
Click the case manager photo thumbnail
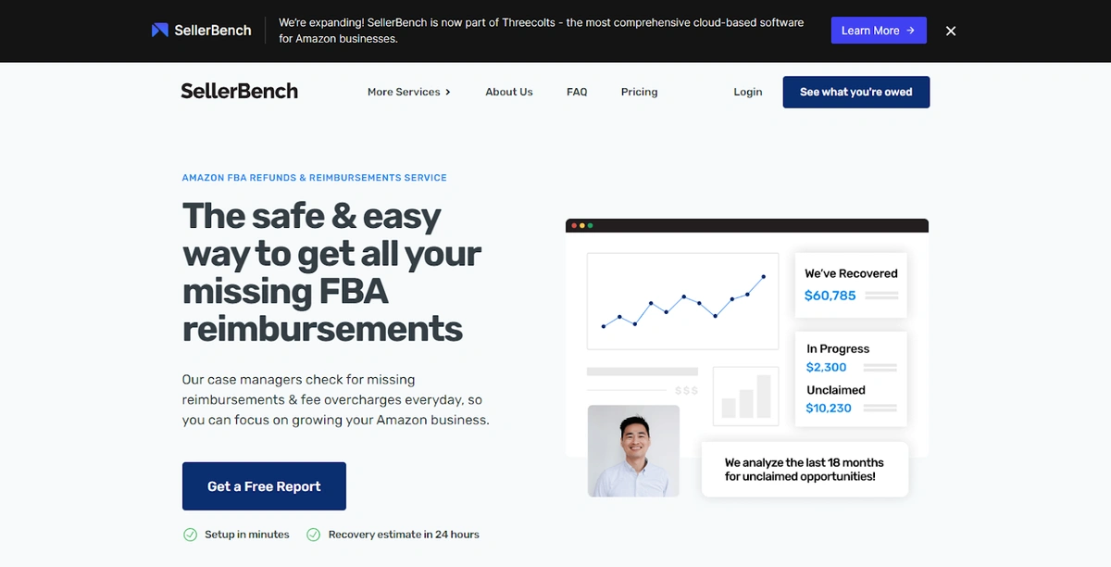click(633, 450)
